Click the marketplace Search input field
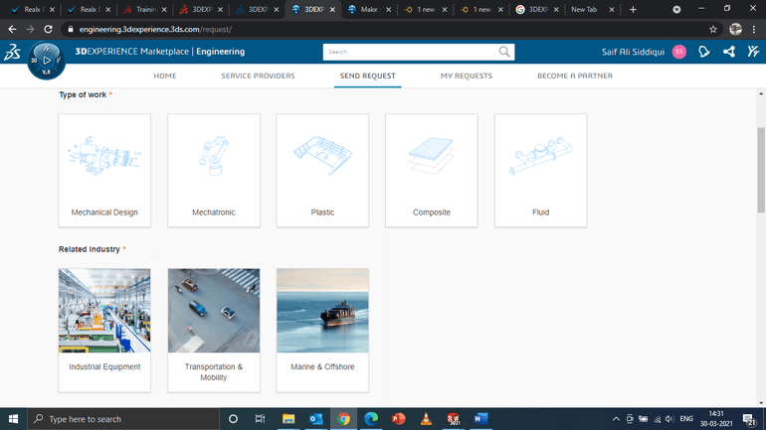The image size is (766, 430). tap(410, 52)
